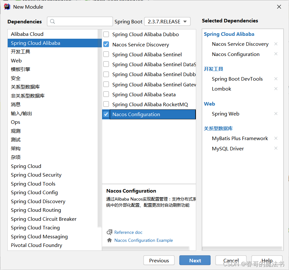This screenshot has width=289, height=270.
Task: Close the New Module dialog
Action: pos(279,7)
